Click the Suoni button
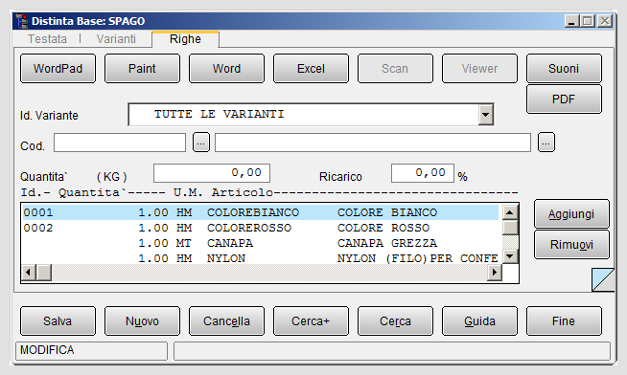The width and height of the screenshot is (627, 375). click(564, 69)
